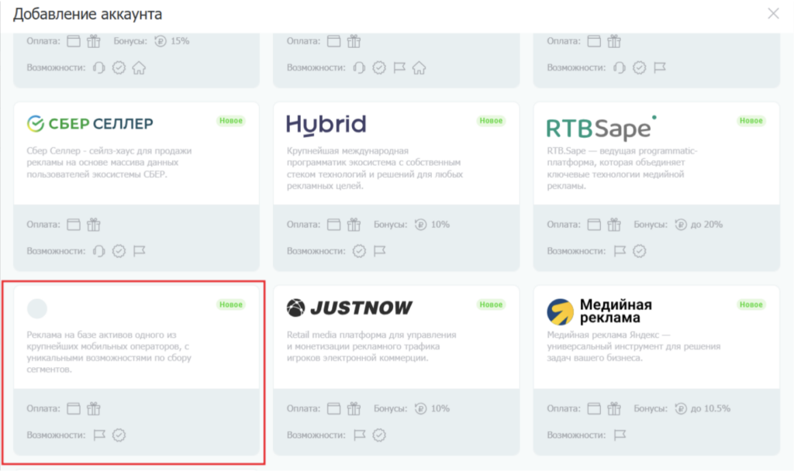The image size is (794, 475).
Task: Click checkmark capability icon in Hybrid card
Action: tap(359, 251)
